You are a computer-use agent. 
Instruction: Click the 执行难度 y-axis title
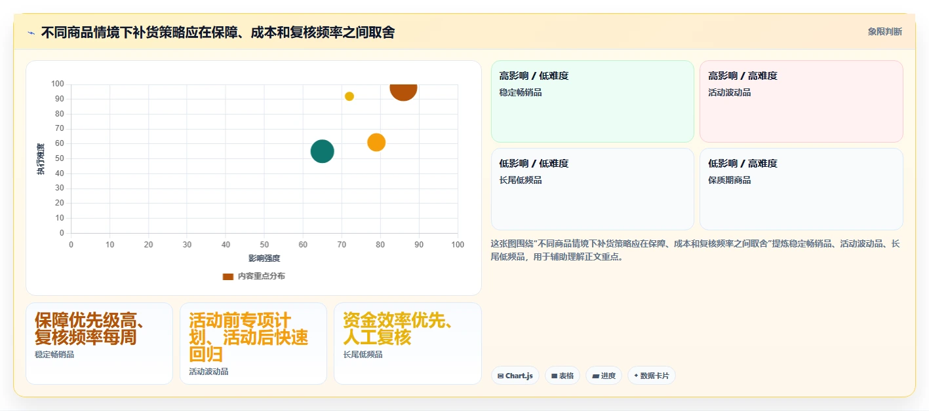tap(41, 159)
